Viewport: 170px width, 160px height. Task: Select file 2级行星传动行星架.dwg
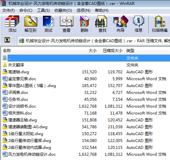(x=29, y=141)
